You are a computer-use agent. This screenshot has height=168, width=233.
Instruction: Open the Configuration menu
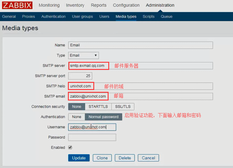coord(126,5)
